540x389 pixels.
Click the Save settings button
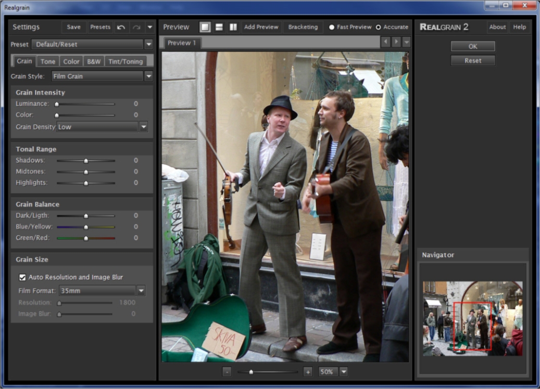(x=74, y=27)
